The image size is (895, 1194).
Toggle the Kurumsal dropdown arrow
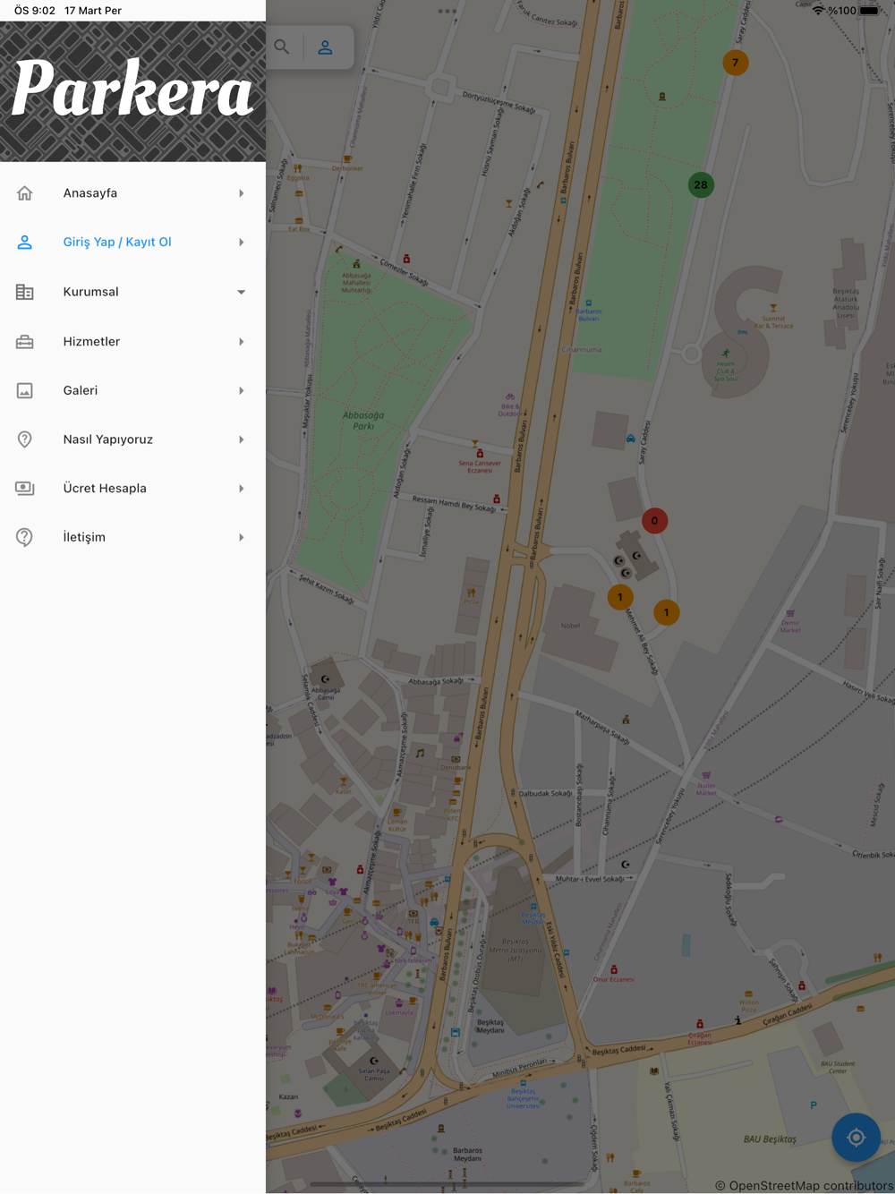(241, 292)
